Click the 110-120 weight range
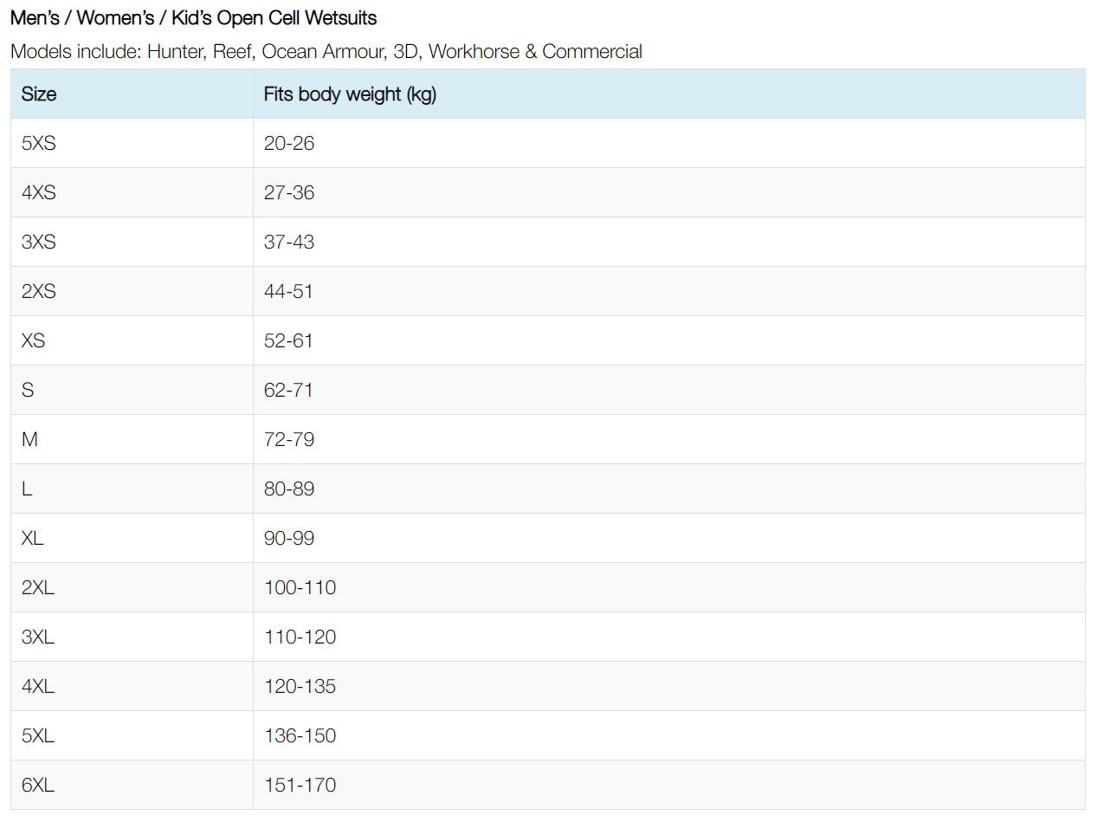This screenshot has width=1097, height=822. [x=300, y=638]
